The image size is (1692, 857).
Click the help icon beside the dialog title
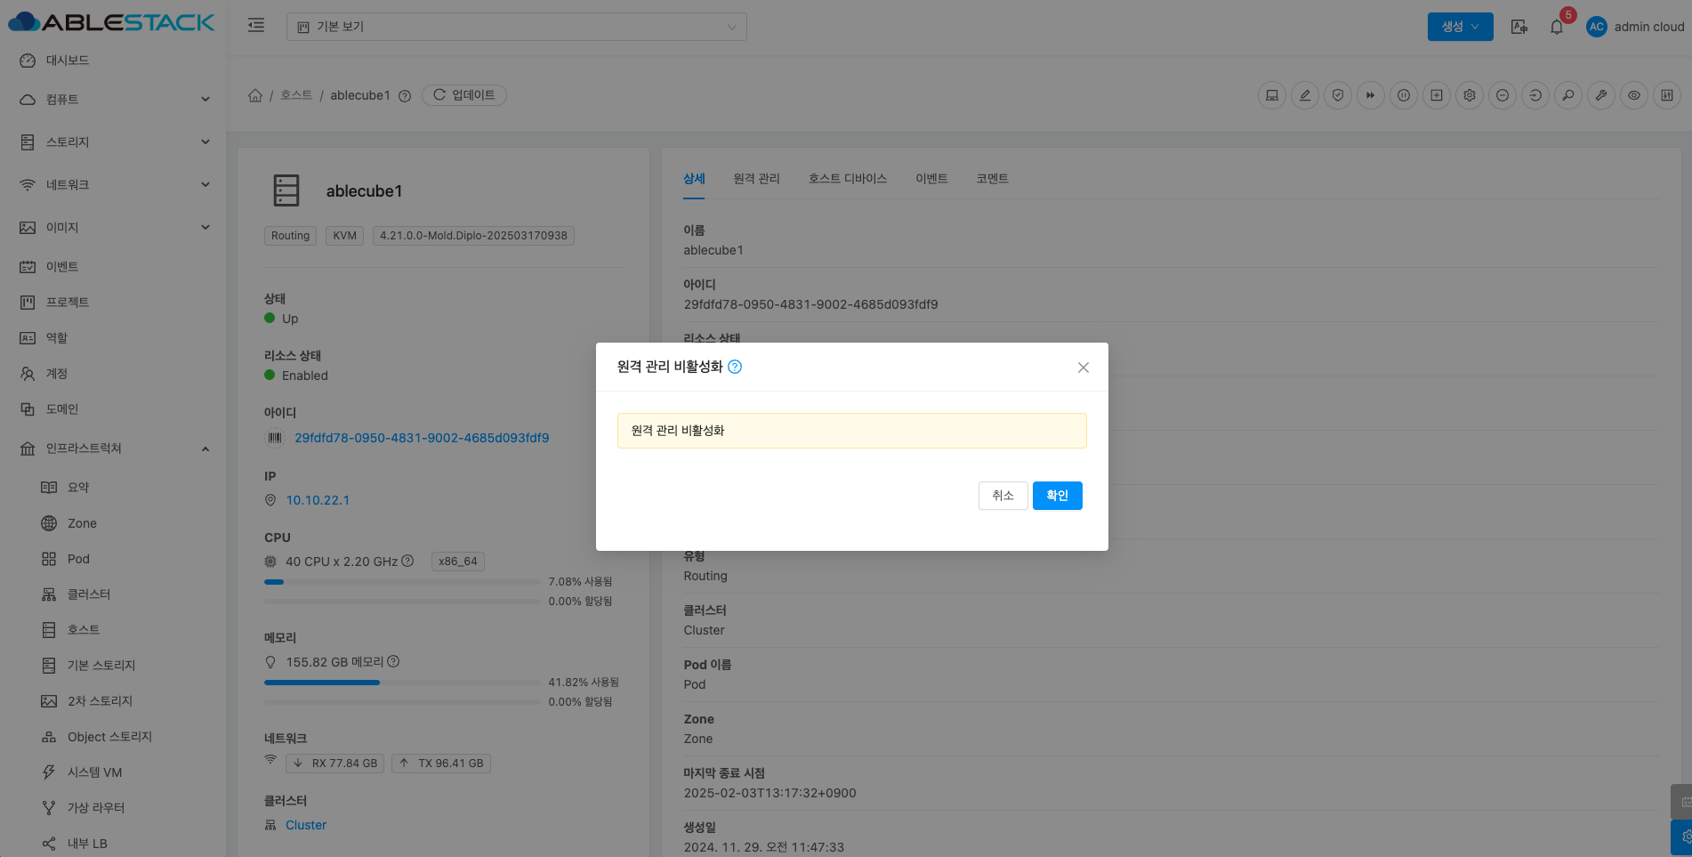(735, 367)
